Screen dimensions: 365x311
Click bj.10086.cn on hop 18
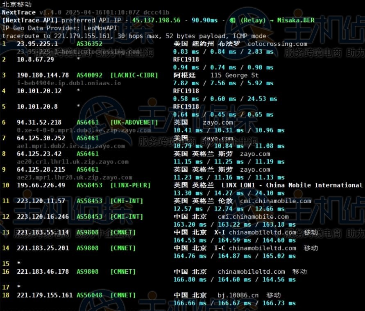[x=238, y=295]
